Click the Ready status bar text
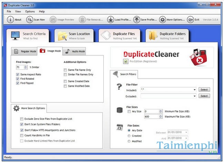Viewport: 224px width, 162px height. click(x=8, y=157)
